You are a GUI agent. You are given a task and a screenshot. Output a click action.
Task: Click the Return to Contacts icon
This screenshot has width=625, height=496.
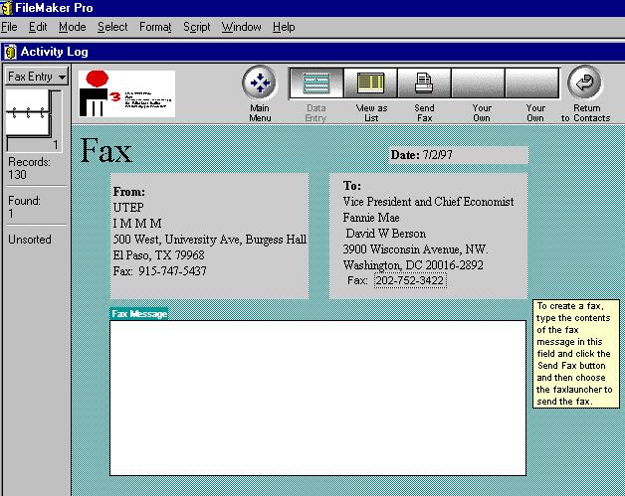pyautogui.click(x=585, y=83)
